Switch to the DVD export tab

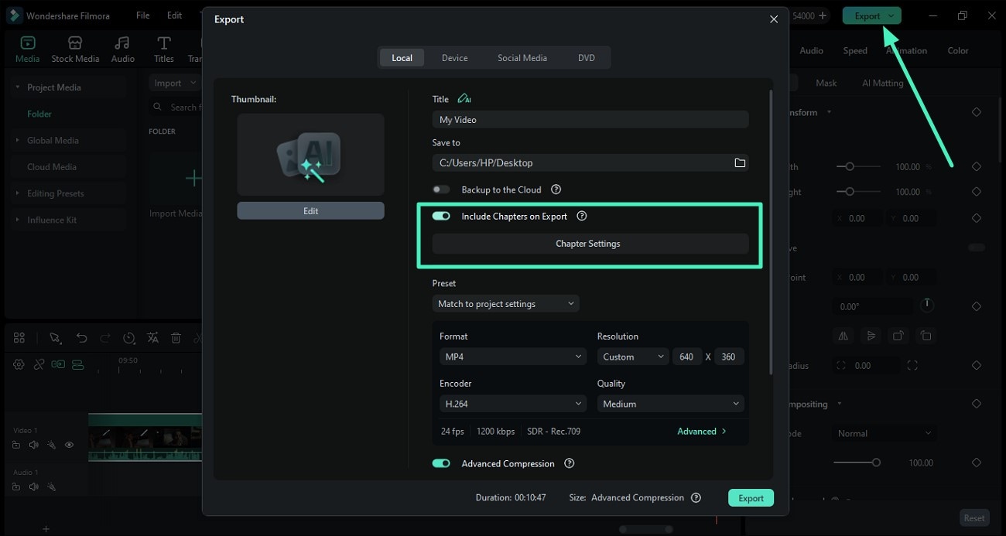[x=587, y=58]
